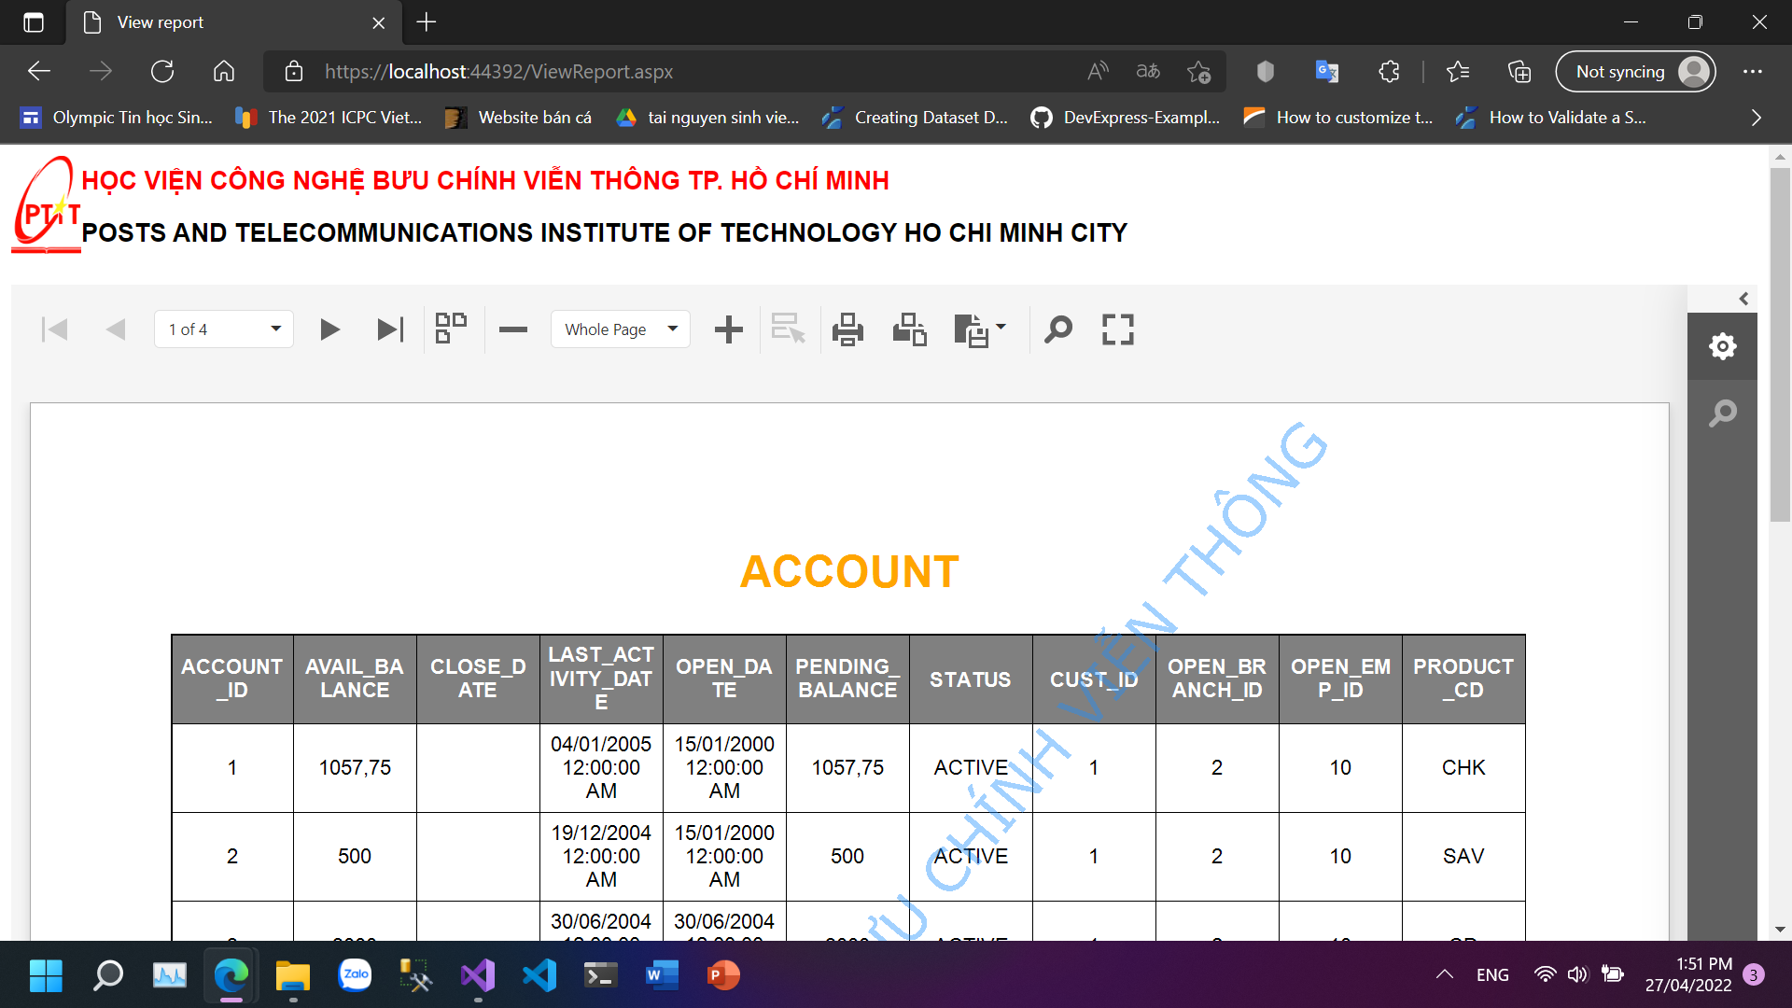
Task: Print the current page
Action: point(910,329)
